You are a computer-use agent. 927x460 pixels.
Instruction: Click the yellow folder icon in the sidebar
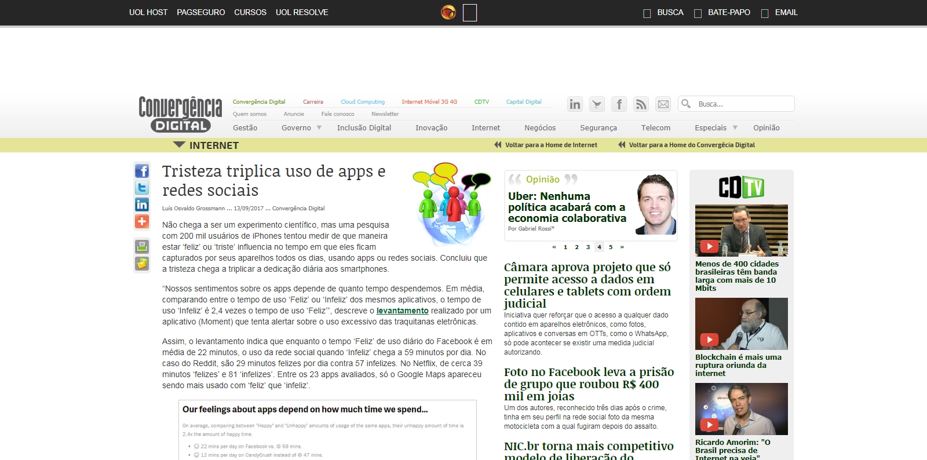coord(142,264)
